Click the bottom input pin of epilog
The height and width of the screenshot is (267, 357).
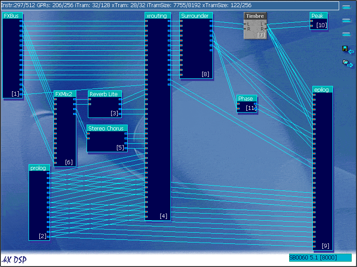click(x=314, y=247)
